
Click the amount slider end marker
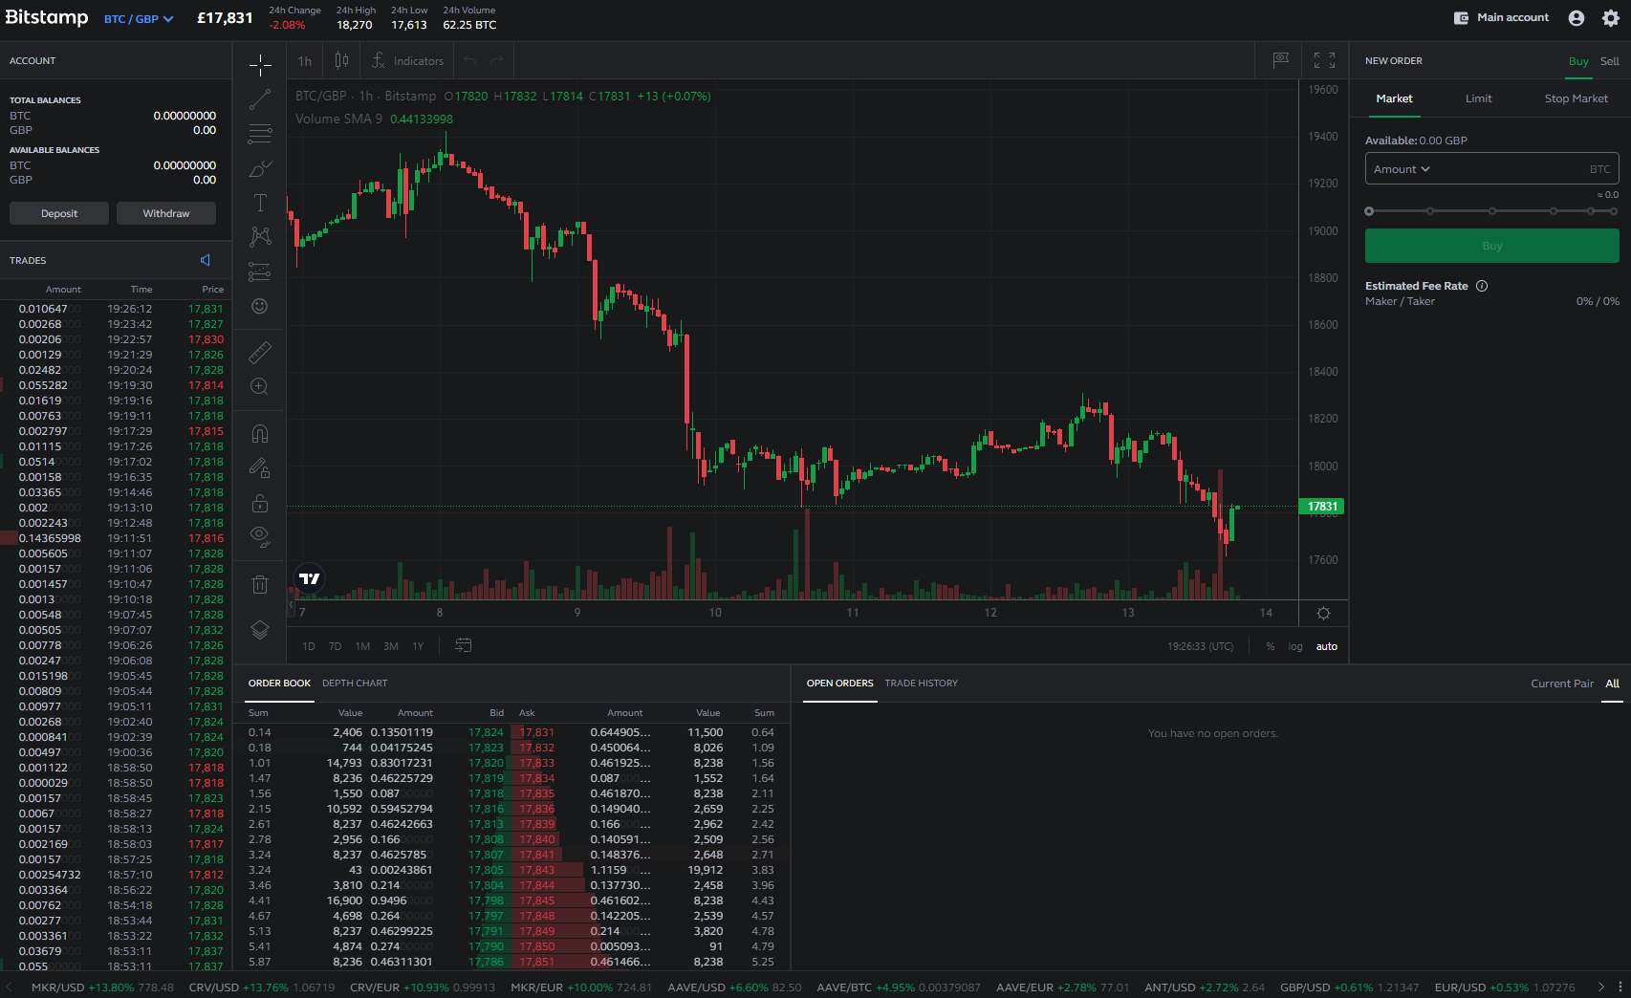(1615, 211)
